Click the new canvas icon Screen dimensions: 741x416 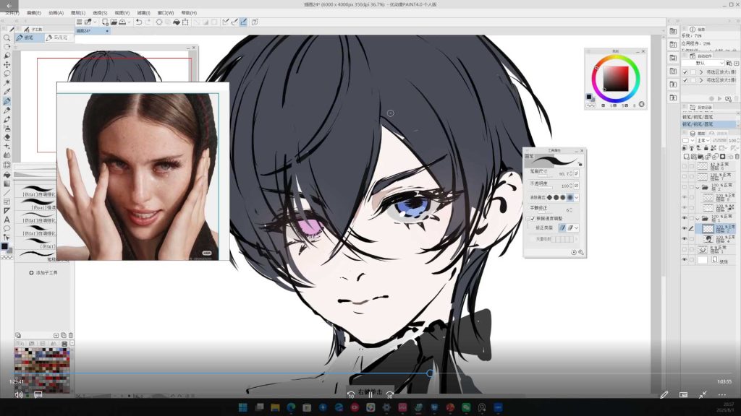click(105, 22)
